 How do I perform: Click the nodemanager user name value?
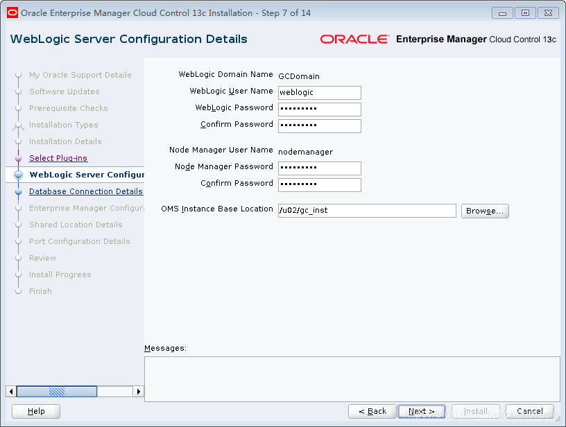pyautogui.click(x=305, y=152)
